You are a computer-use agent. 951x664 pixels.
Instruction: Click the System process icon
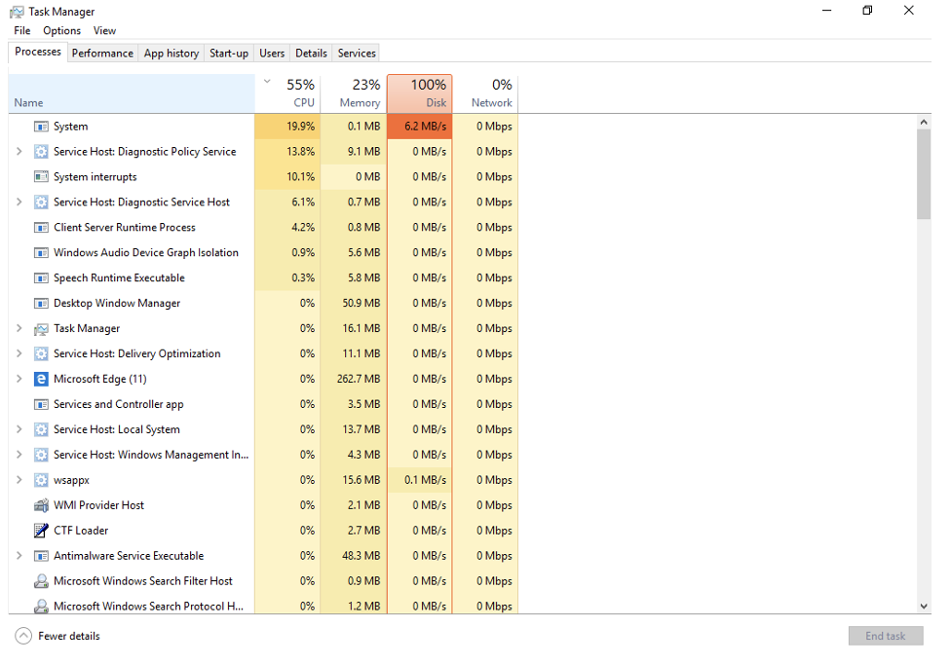(41, 126)
